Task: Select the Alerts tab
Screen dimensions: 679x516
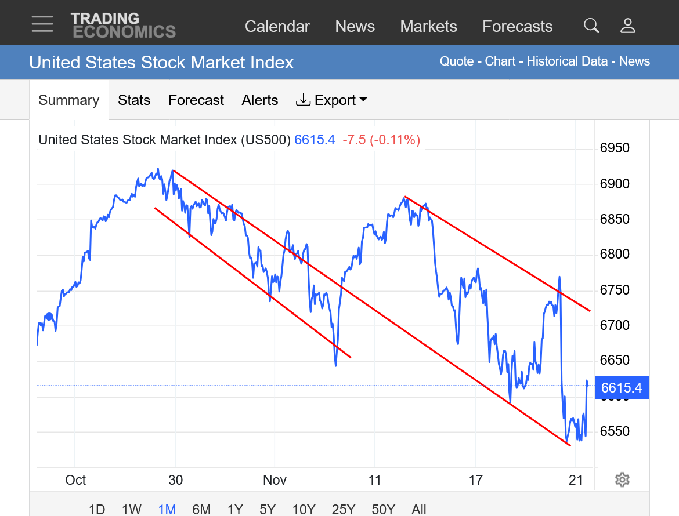Action: tap(260, 100)
